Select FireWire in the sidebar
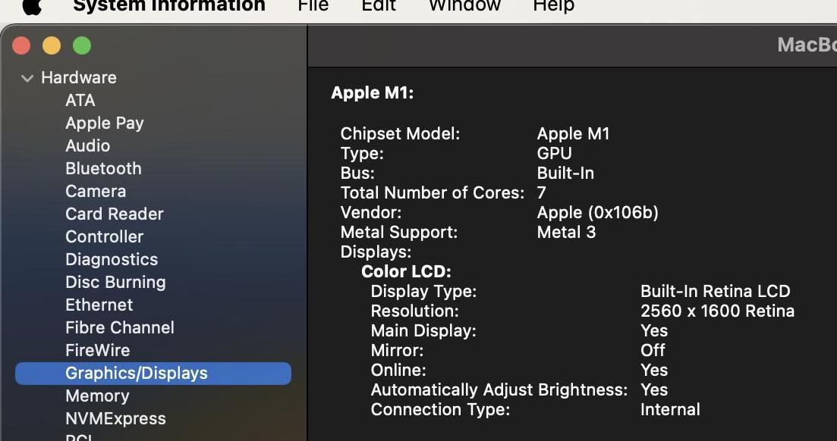 (x=97, y=350)
